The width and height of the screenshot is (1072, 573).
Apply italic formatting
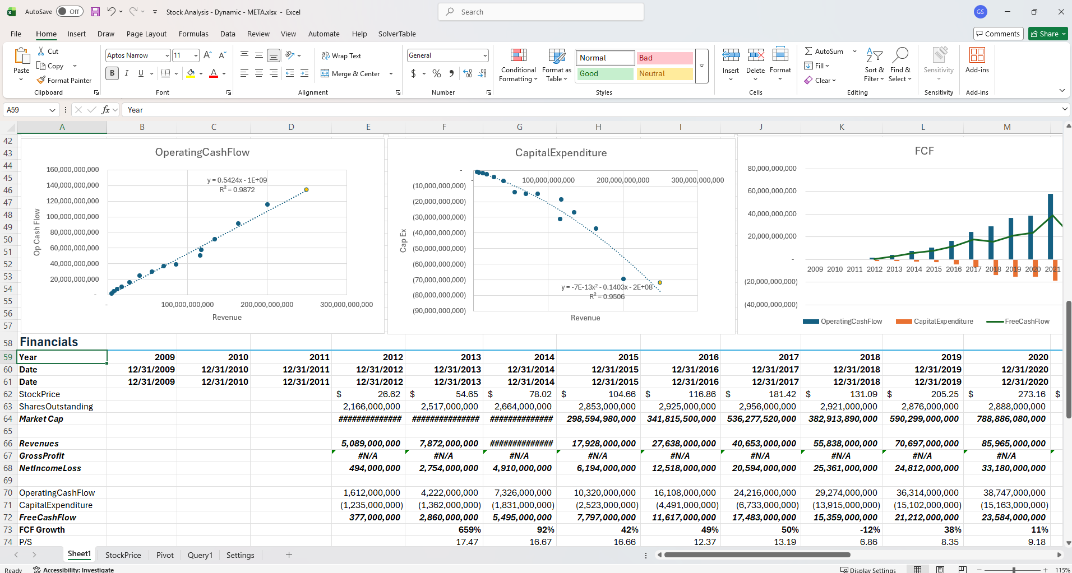127,73
